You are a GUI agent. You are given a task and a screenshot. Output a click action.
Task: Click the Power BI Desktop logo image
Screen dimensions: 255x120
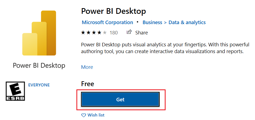pos(39,33)
